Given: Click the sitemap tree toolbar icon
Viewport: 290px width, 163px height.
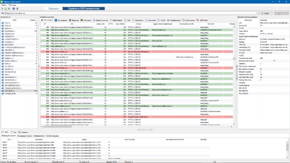Looking at the screenshot, I should 5,8.
